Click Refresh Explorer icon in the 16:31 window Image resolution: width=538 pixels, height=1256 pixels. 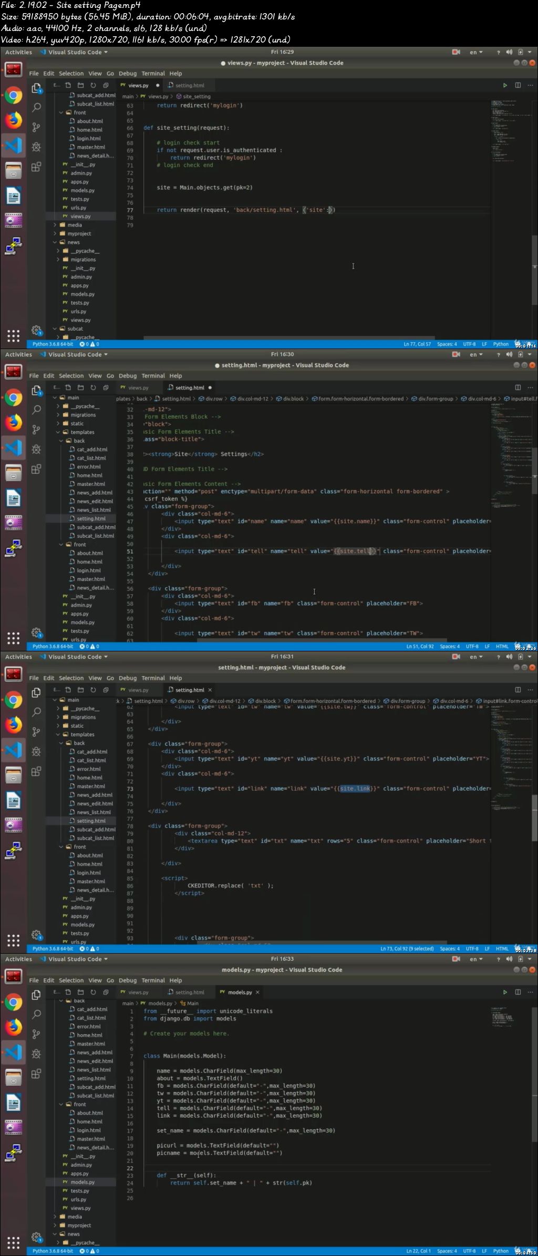(x=93, y=690)
